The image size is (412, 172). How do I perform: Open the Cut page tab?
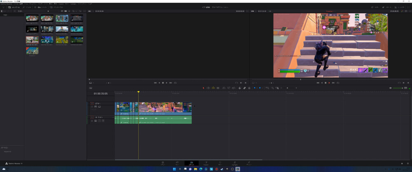[x=177, y=163]
